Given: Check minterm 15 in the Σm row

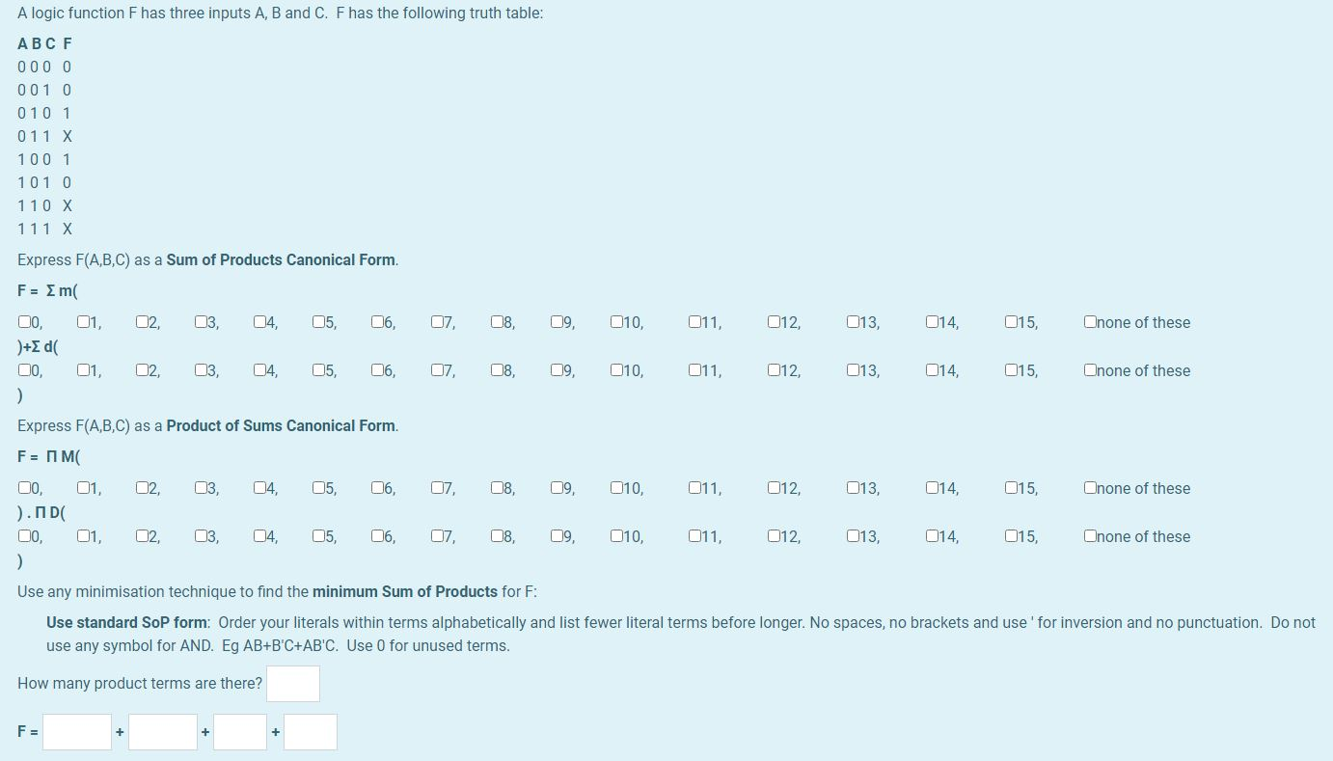Looking at the screenshot, I should [x=1010, y=322].
